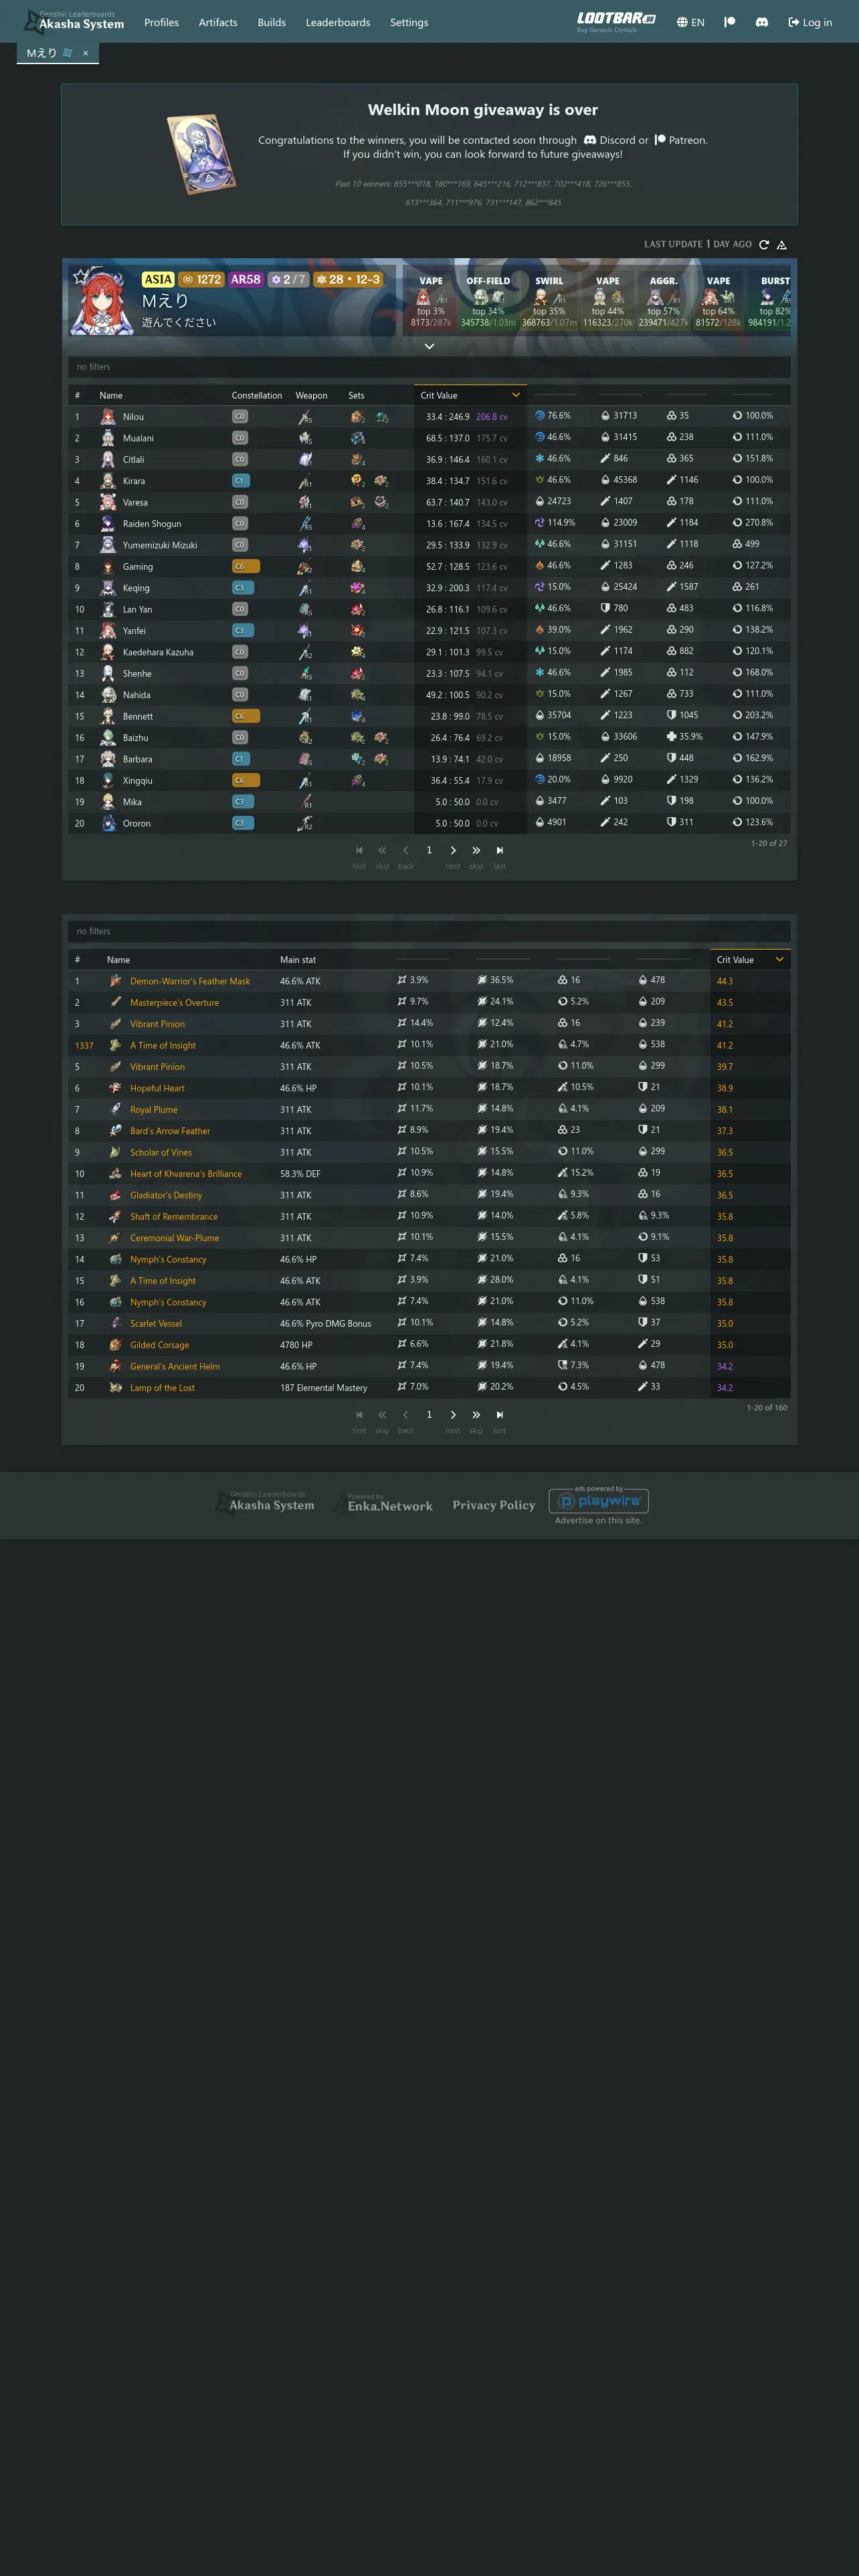
Task: Click the Welkin Moon card image
Action: (202, 154)
